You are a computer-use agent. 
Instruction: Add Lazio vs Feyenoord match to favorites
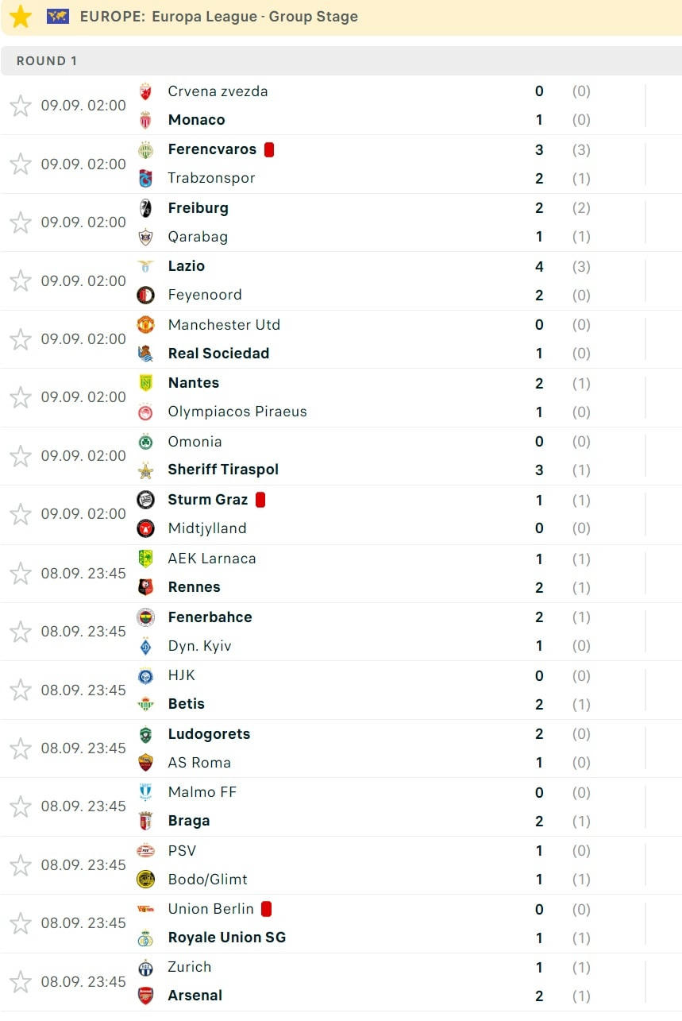point(21,280)
